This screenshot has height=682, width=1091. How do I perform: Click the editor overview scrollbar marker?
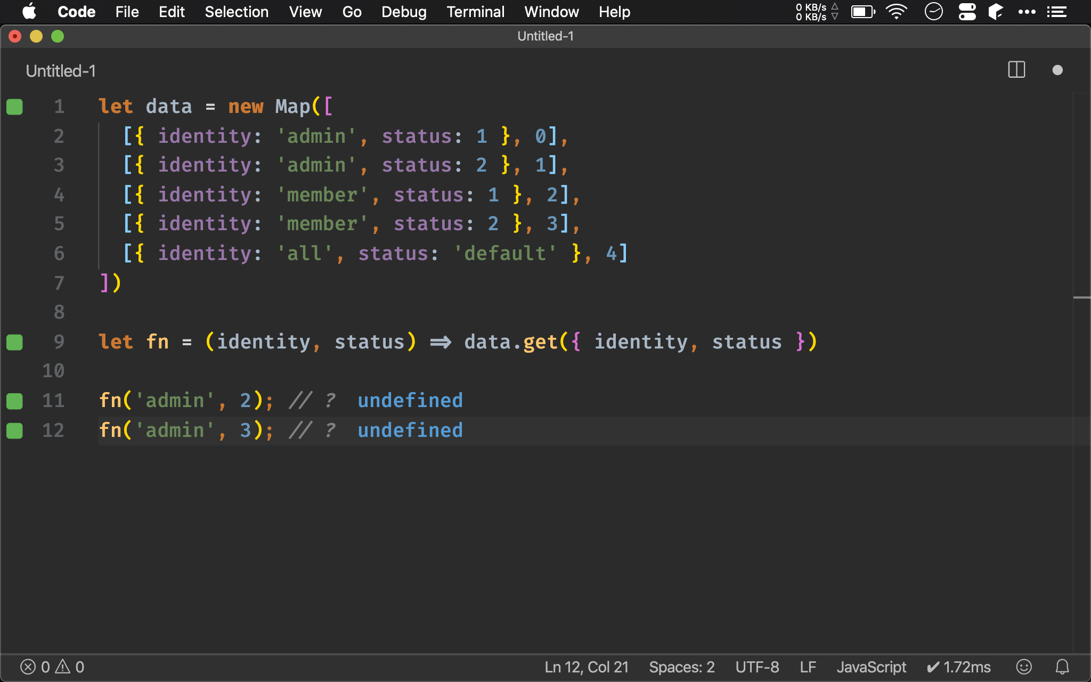click(x=1081, y=297)
